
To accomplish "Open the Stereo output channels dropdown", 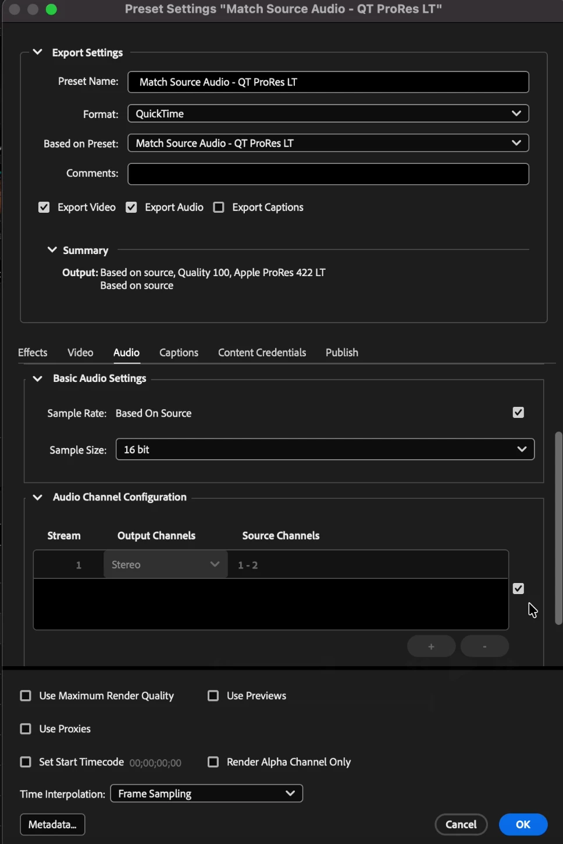I will click(x=165, y=564).
